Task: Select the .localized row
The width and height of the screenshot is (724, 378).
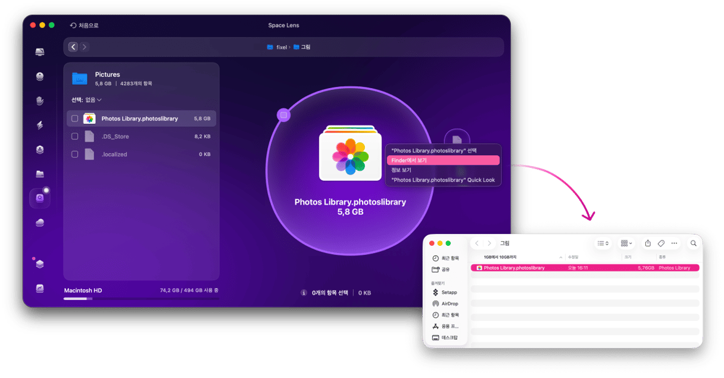Action: click(x=141, y=154)
